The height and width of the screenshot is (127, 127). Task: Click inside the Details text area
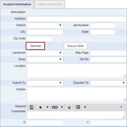77,94
